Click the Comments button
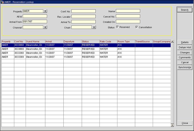The width and height of the screenshot is (194, 131). (185, 57)
